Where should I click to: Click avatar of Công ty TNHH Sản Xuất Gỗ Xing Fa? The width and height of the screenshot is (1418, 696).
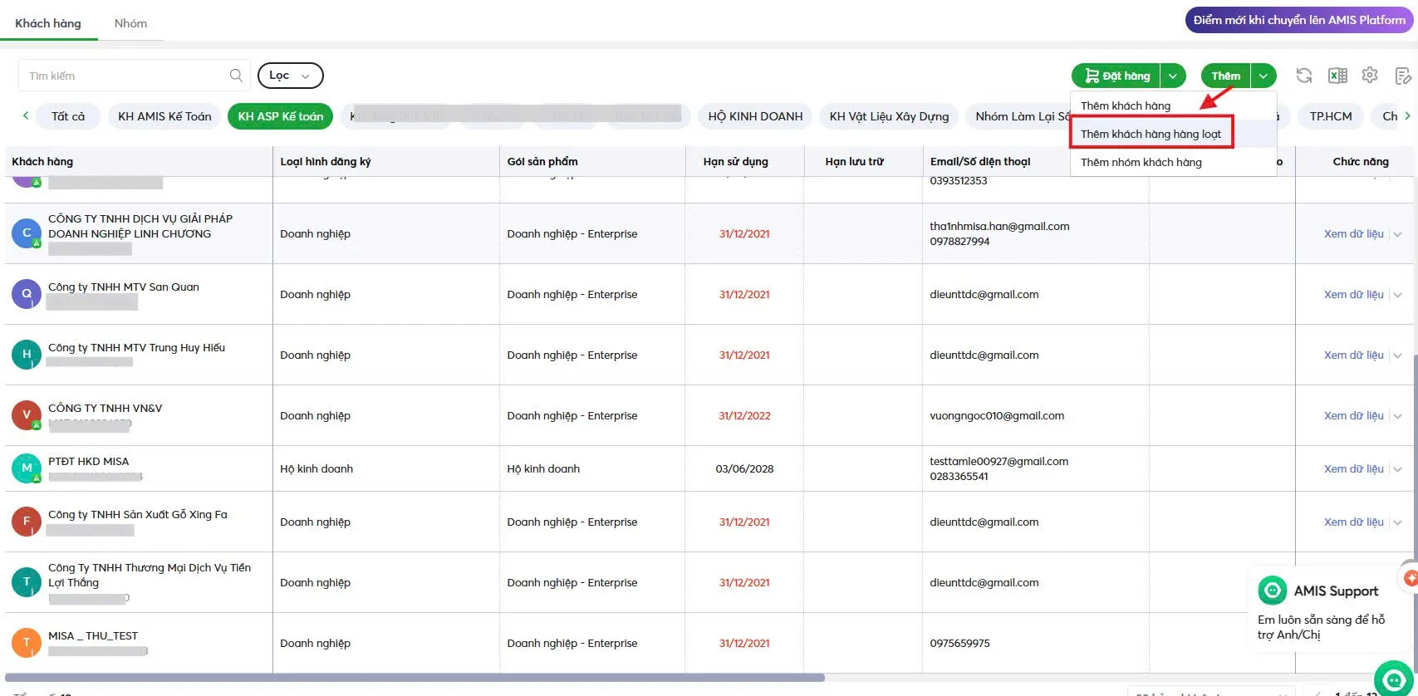coord(27,522)
